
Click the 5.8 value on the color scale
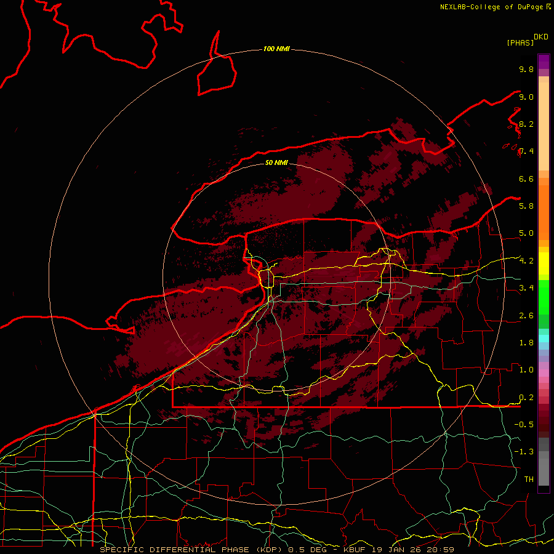tap(526, 206)
